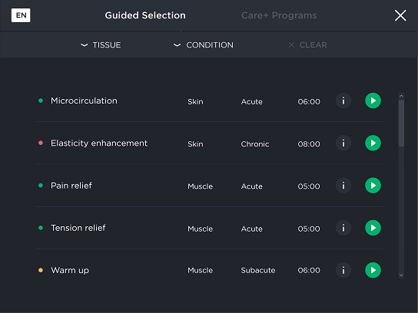
Task: Start the Pain relief program
Action: click(373, 186)
